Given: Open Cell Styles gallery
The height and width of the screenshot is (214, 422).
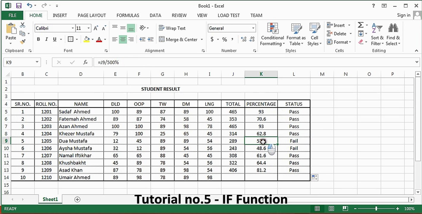Looking at the screenshot, I should coord(314,34).
